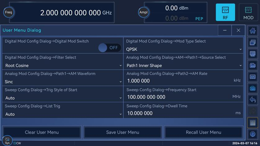Open the stacked windows icon in the sidebar

coord(253,42)
